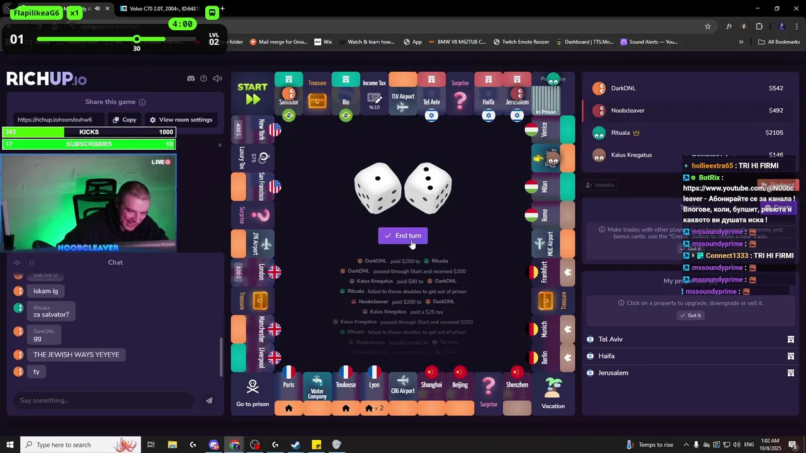This screenshot has height=453, width=806.
Task: Open Steam from the Windows taskbar
Action: pyautogui.click(x=295, y=445)
